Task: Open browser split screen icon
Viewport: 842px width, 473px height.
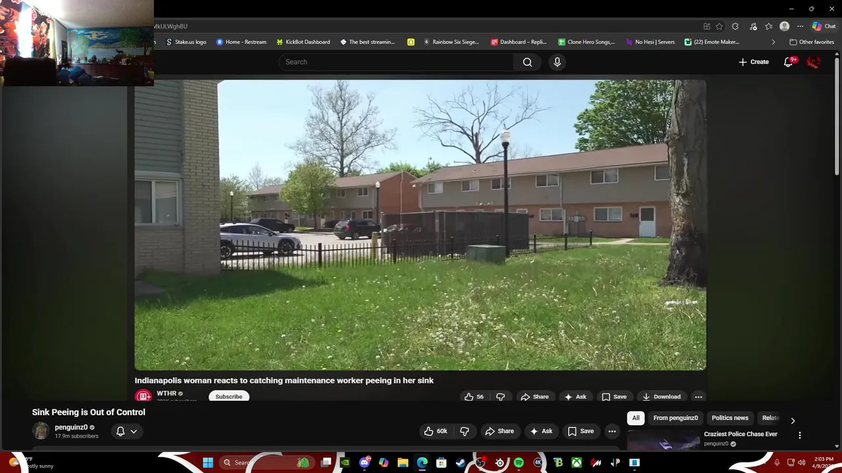Action: pyautogui.click(x=706, y=26)
